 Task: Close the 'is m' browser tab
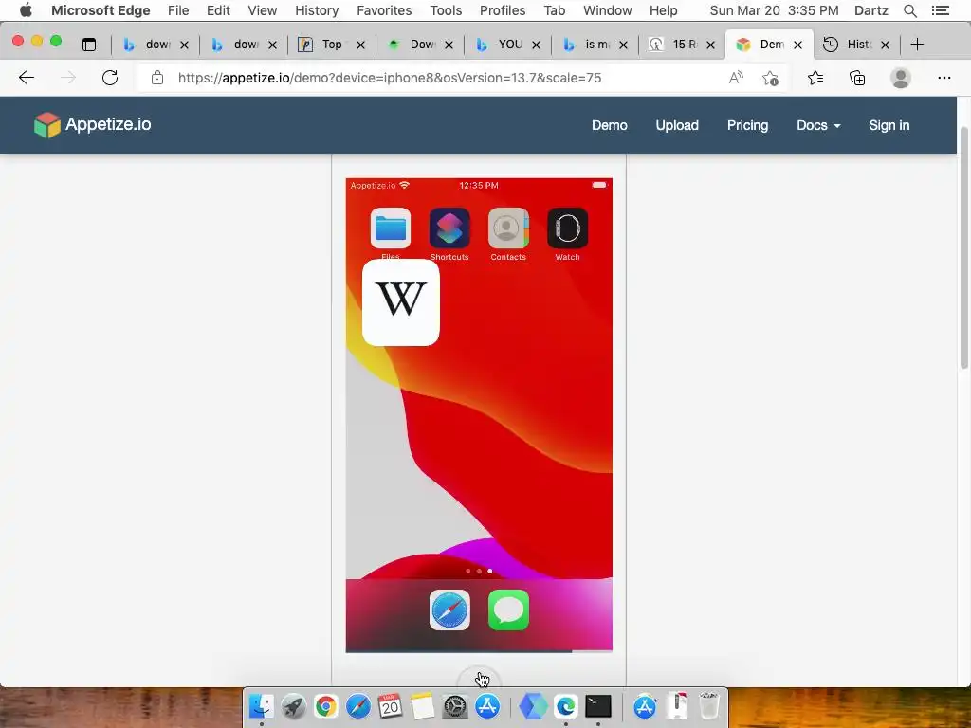click(x=624, y=45)
